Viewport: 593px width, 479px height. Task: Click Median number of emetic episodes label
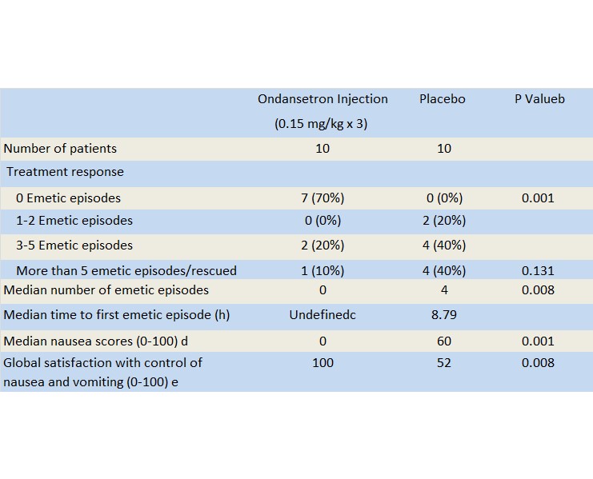click(106, 289)
